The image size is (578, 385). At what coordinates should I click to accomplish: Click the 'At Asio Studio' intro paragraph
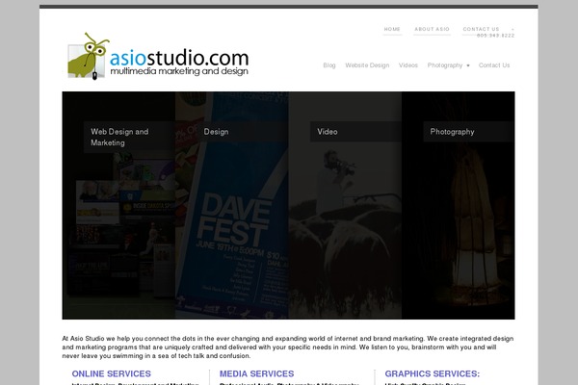coord(288,347)
